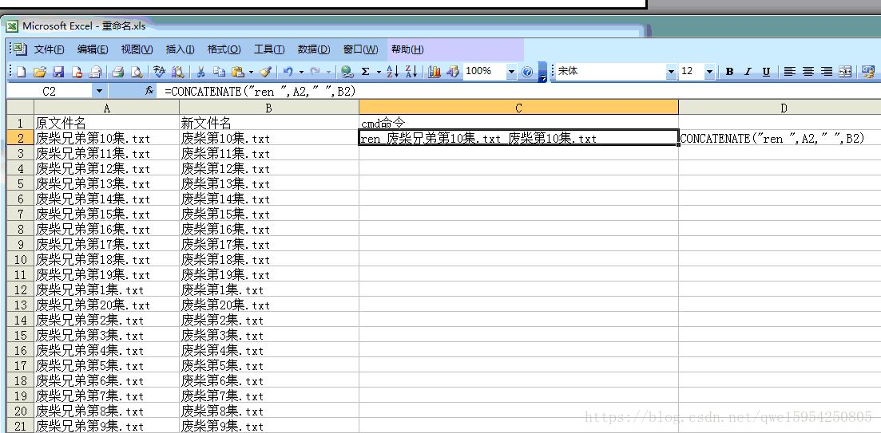Open the Undo history dropdown

tap(301, 72)
